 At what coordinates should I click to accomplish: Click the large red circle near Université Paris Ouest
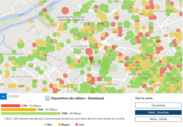pyautogui.click(x=65, y=11)
